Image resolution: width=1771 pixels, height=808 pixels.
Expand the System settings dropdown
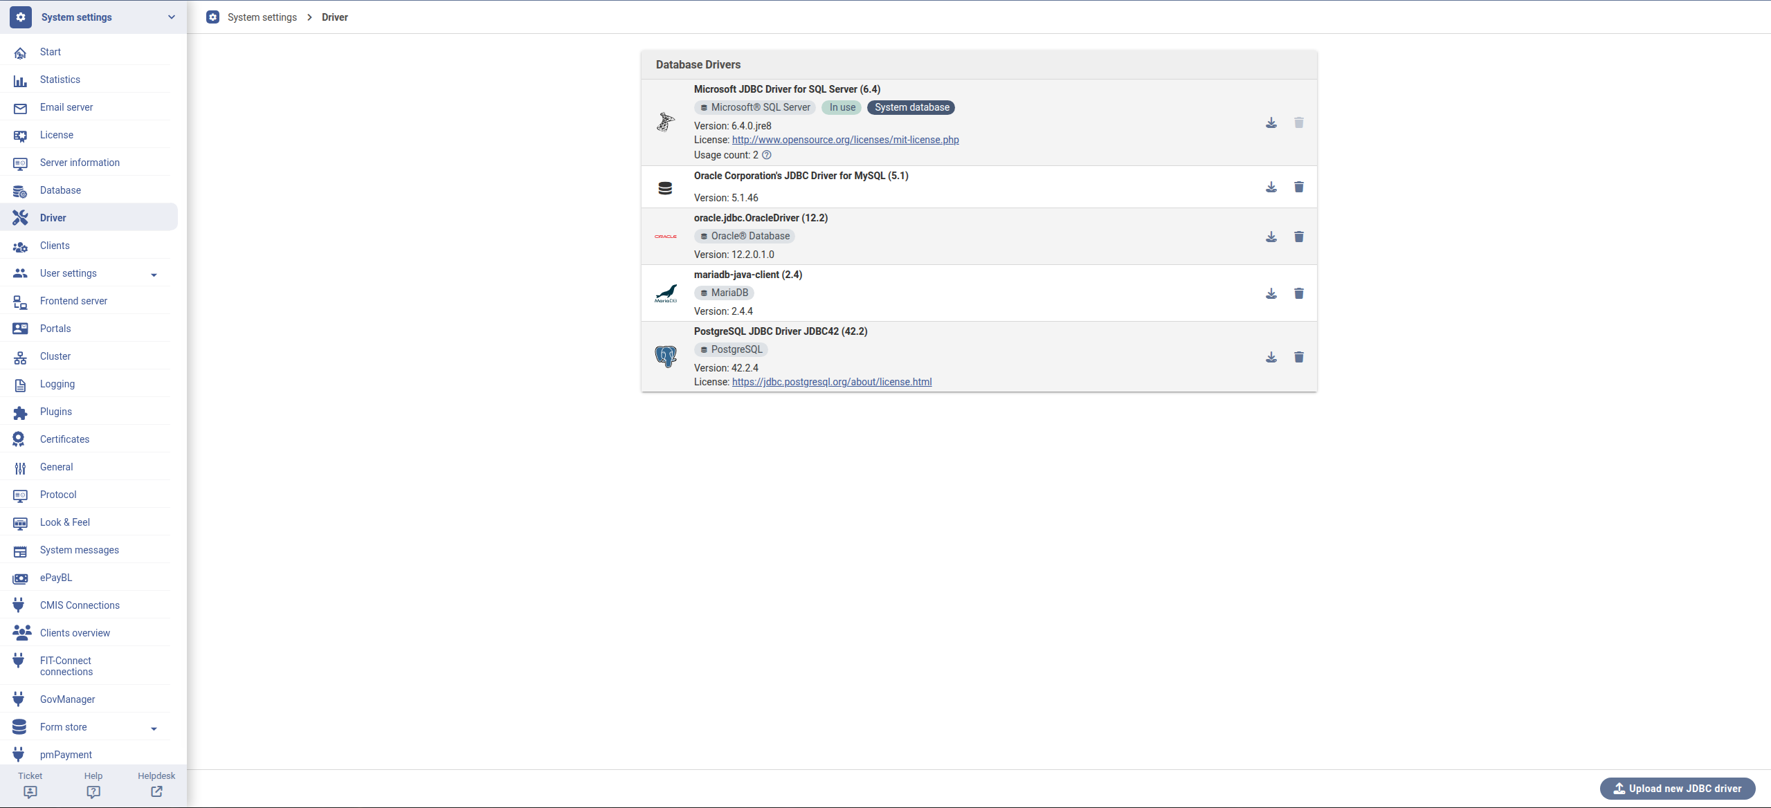coord(171,17)
